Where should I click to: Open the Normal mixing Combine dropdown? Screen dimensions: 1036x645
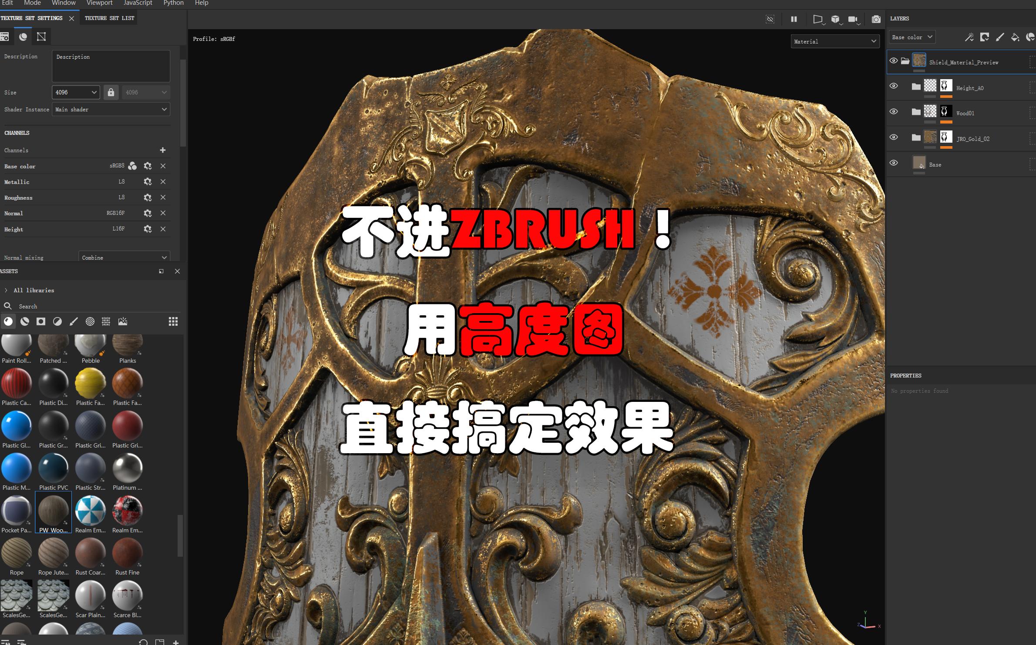point(124,257)
